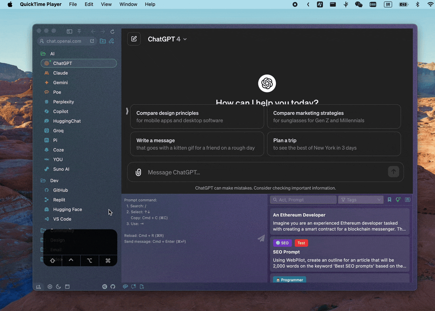Select An Ethereum Developer prompt
The image size is (435, 311).
point(339,222)
